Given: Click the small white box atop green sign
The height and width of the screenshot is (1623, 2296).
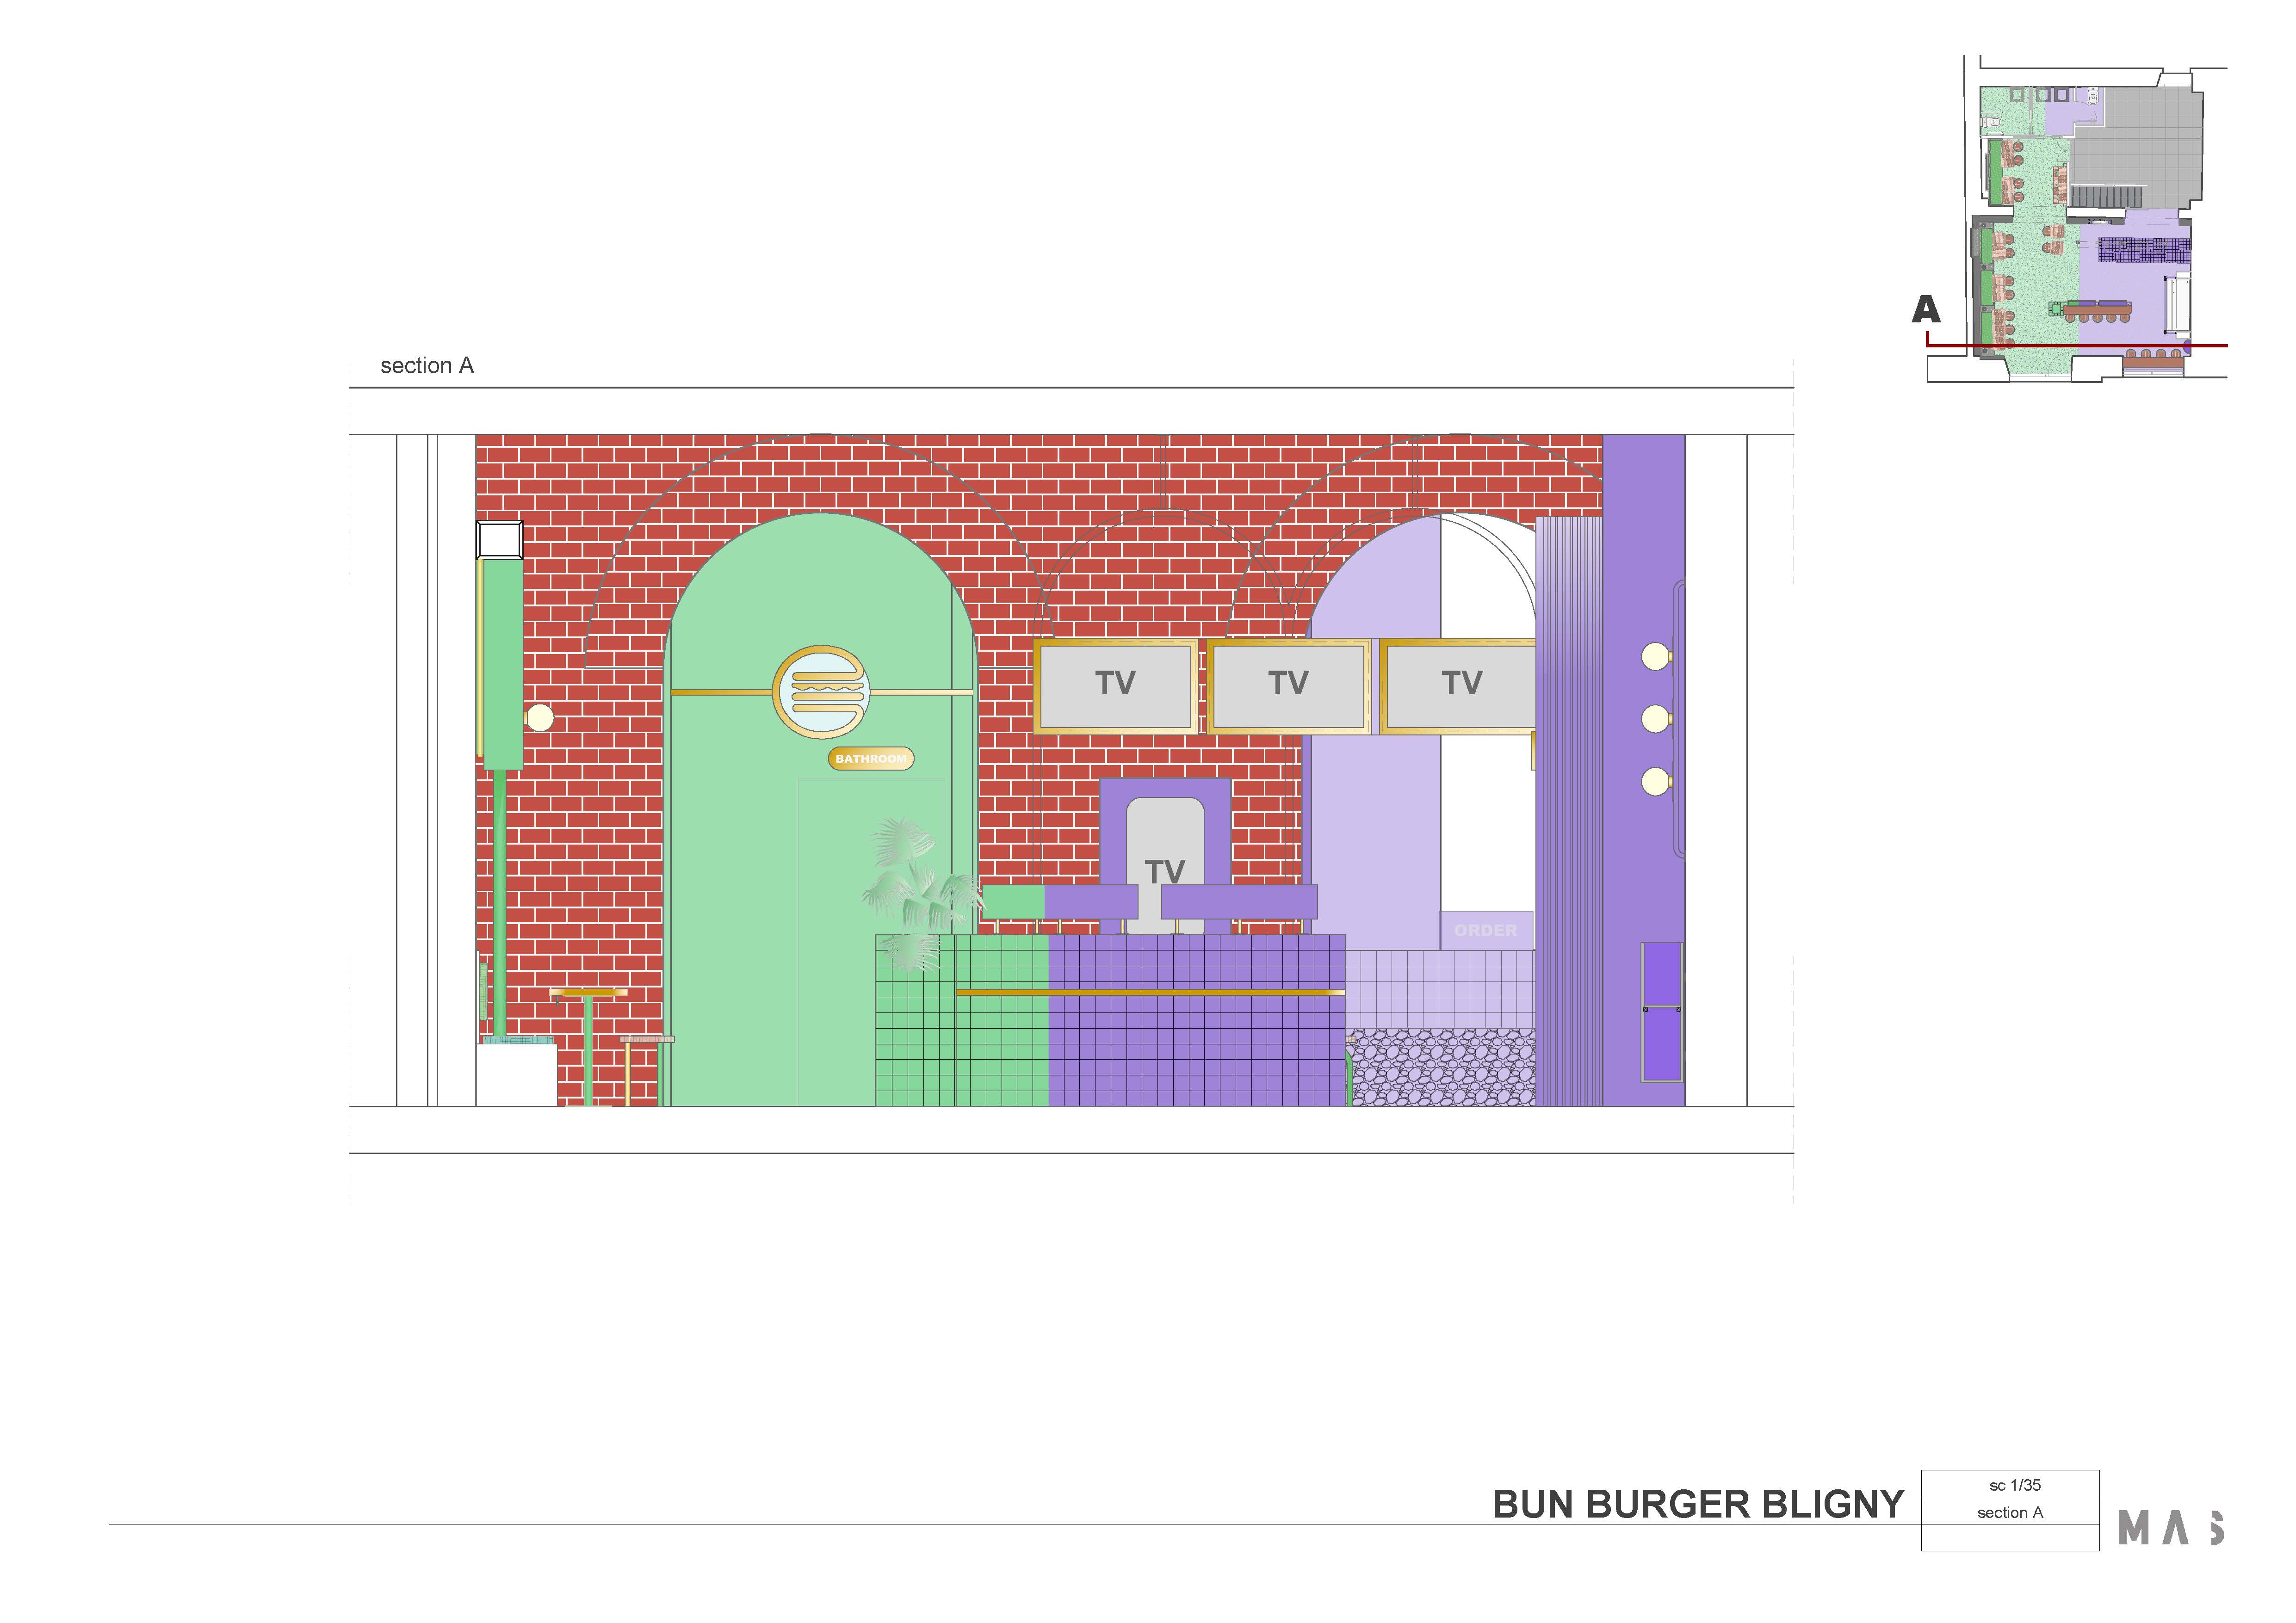Looking at the screenshot, I should 499,540.
